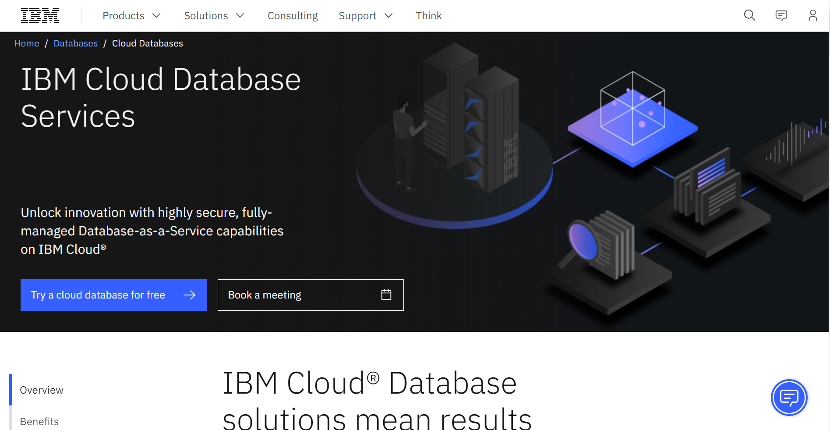Click Book a meeting button
This screenshot has width=830, height=430.
pos(311,295)
